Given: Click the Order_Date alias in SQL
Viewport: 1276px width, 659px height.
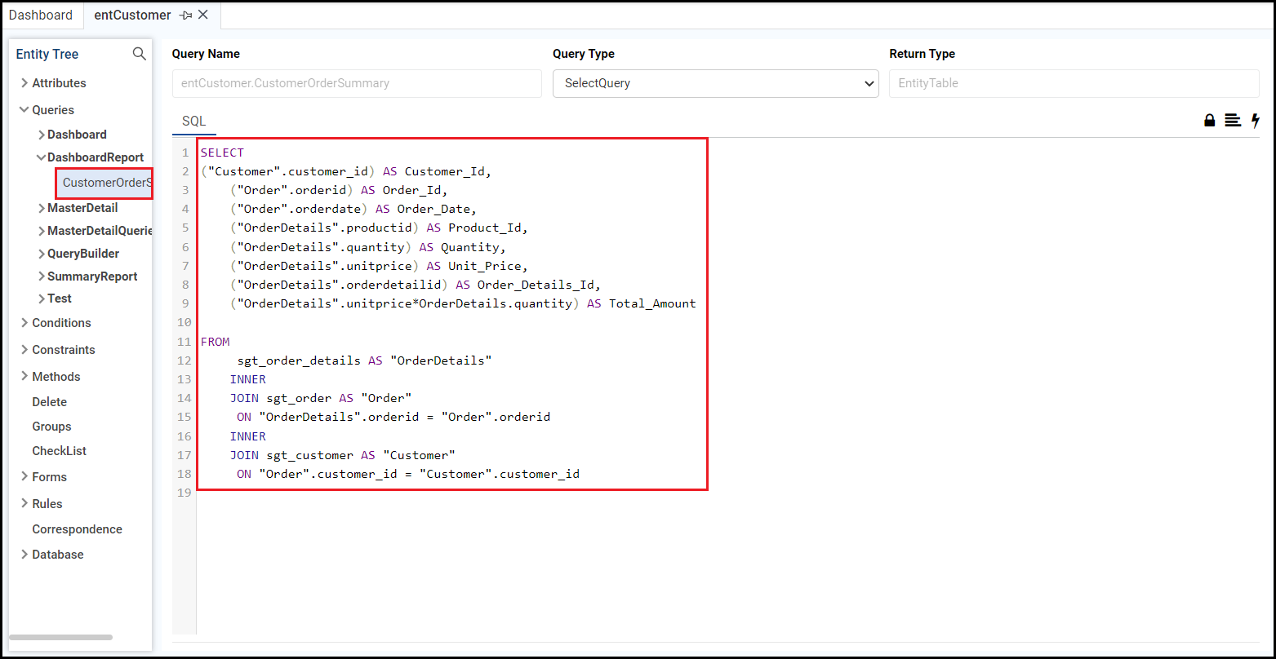Looking at the screenshot, I should tap(433, 209).
